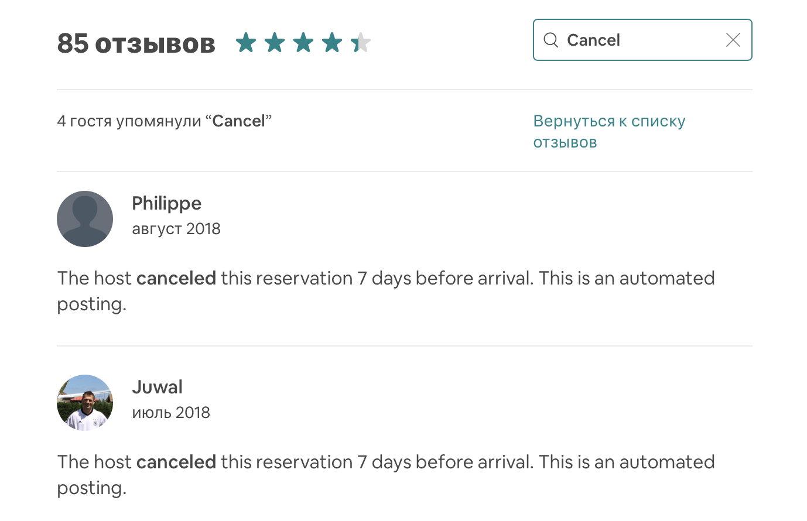This screenshot has width=807, height=521.
Task: Clear the review search with the X icon
Action: [x=733, y=40]
